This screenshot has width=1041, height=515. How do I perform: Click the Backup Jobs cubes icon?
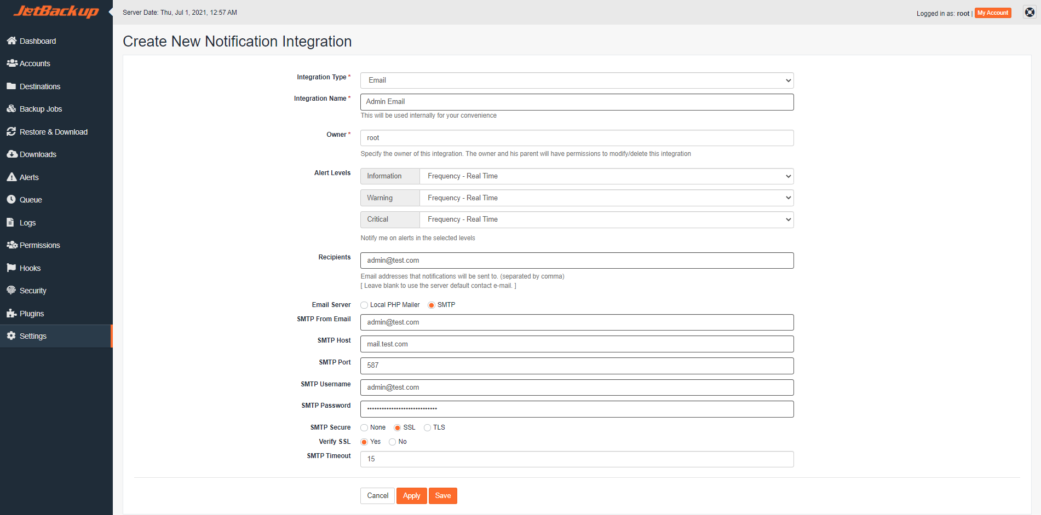click(x=11, y=109)
